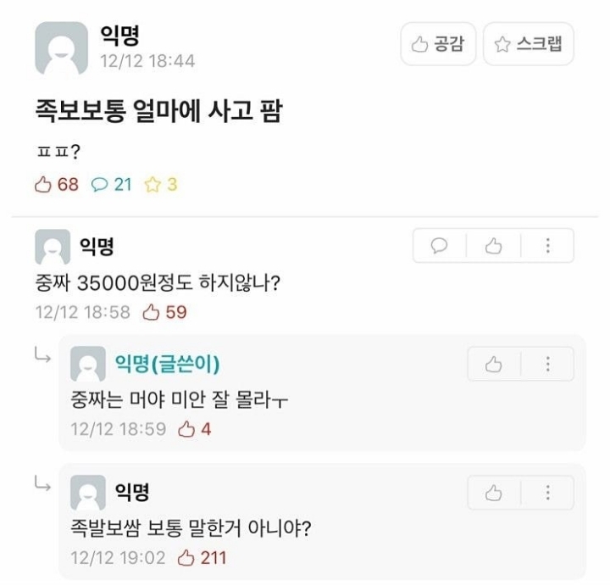Screen dimensions: 610x586
Task: Click the star scrap count 3
Action: coord(161,184)
